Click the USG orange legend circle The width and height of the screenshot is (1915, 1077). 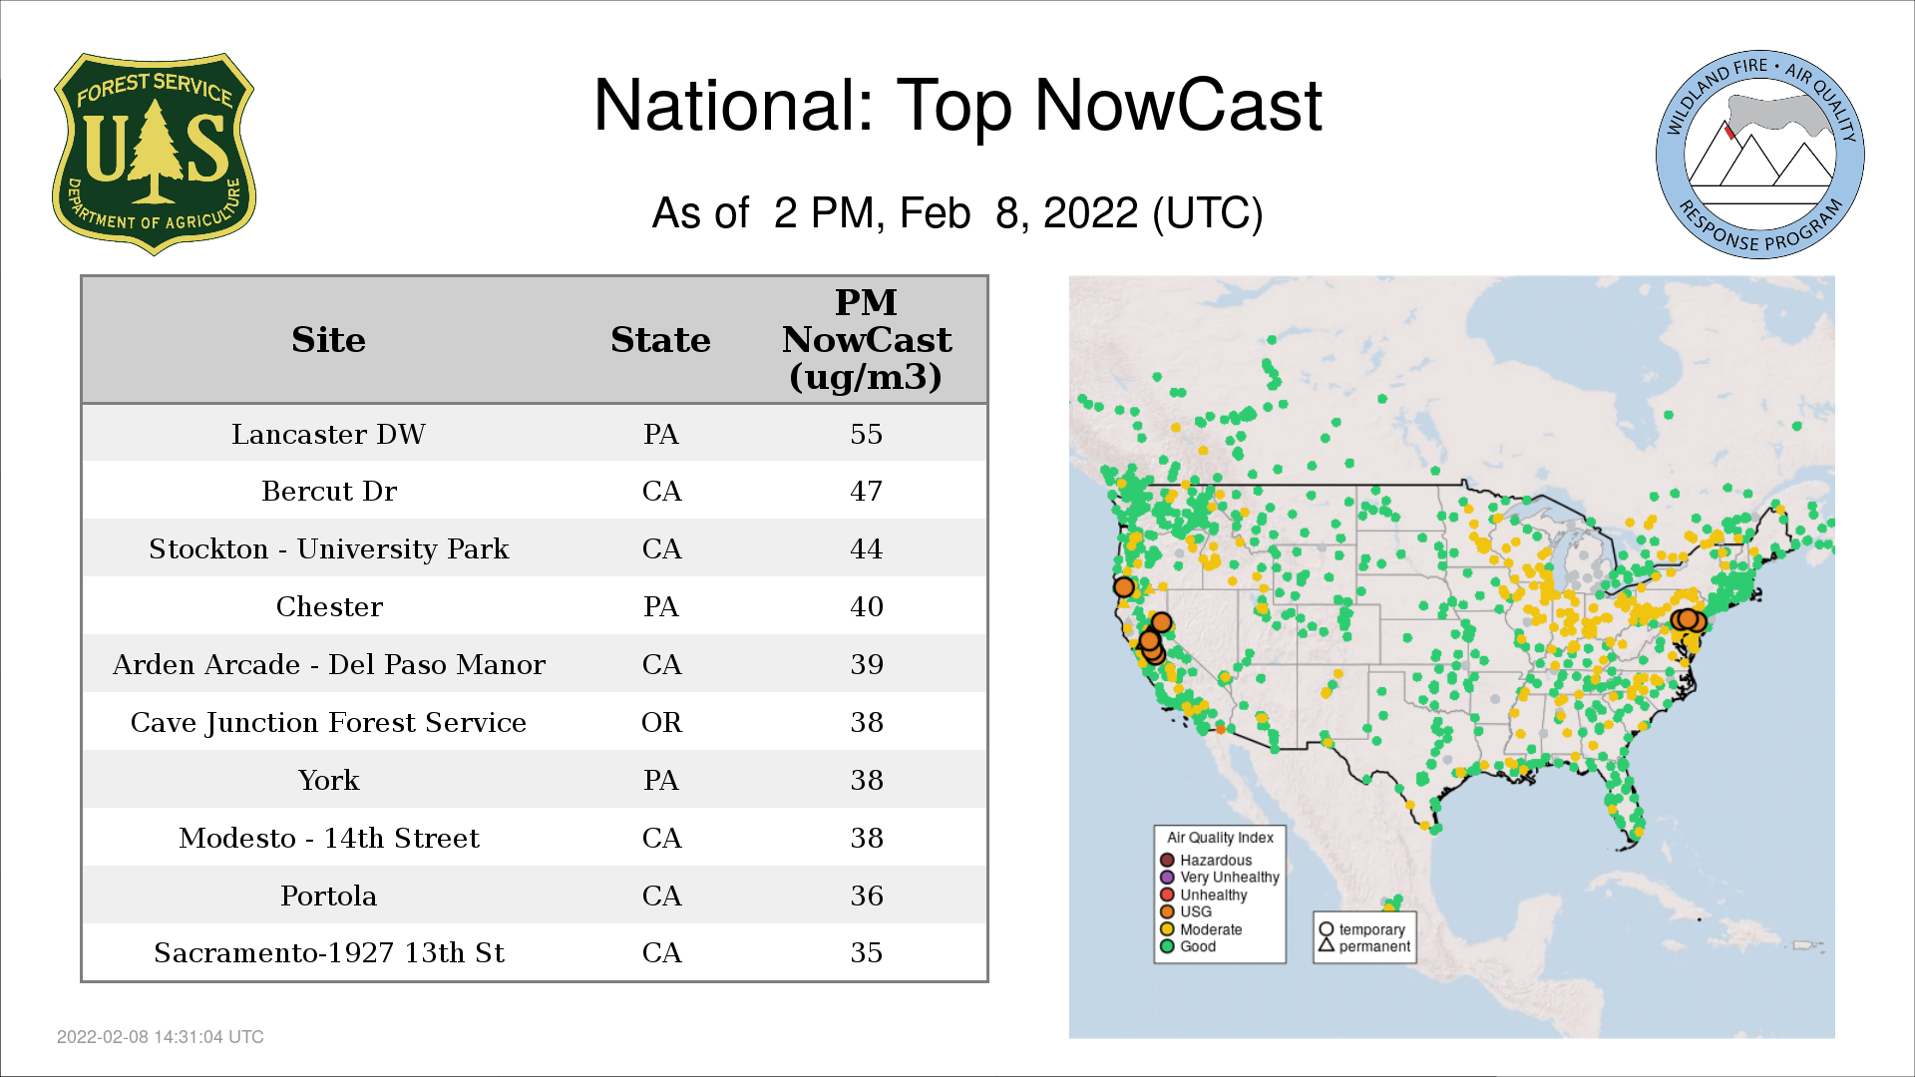(1167, 911)
